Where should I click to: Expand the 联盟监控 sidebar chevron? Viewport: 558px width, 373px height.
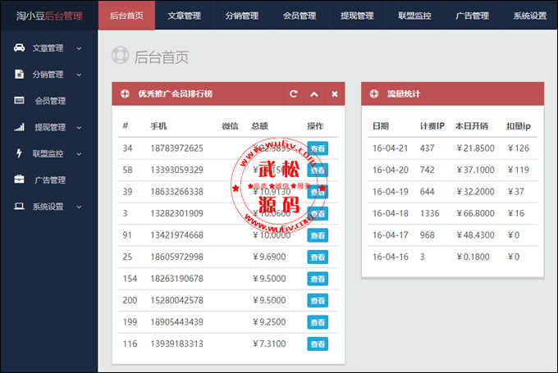coord(79,154)
